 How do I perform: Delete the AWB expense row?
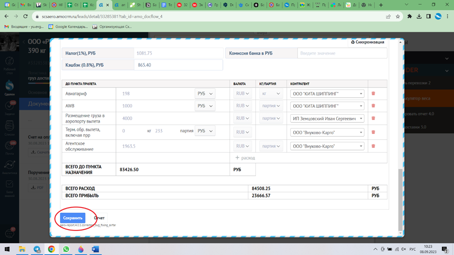point(373,106)
